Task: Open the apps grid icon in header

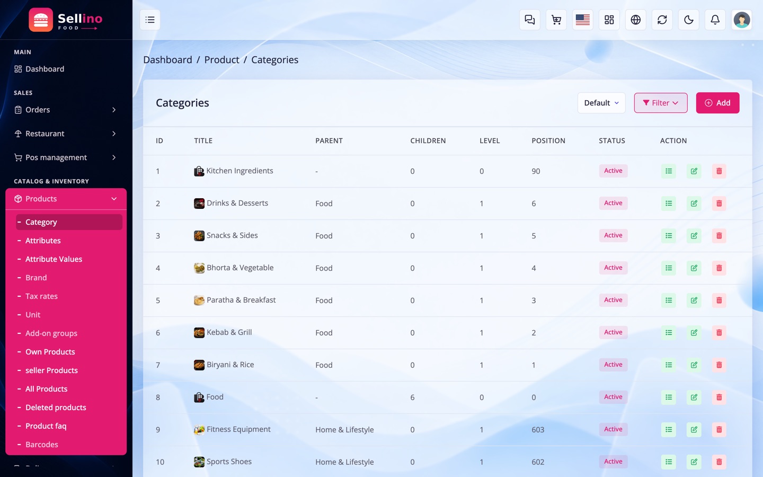Action: tap(609, 20)
